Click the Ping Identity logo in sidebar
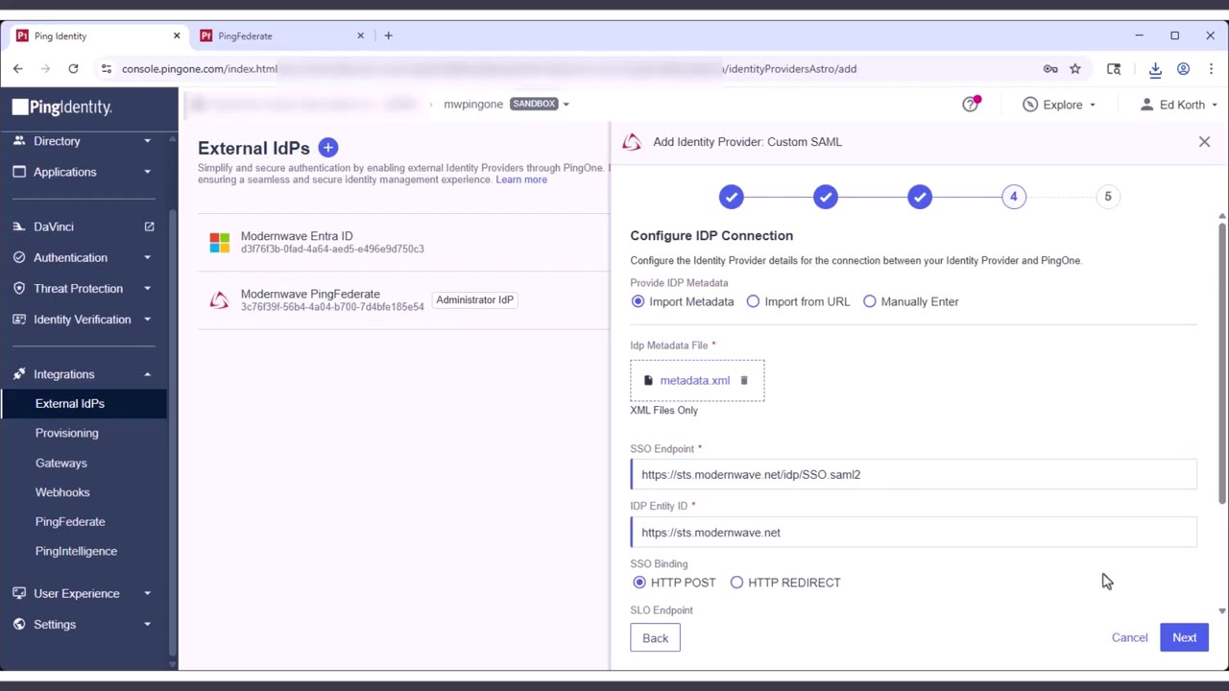 pyautogui.click(x=62, y=107)
